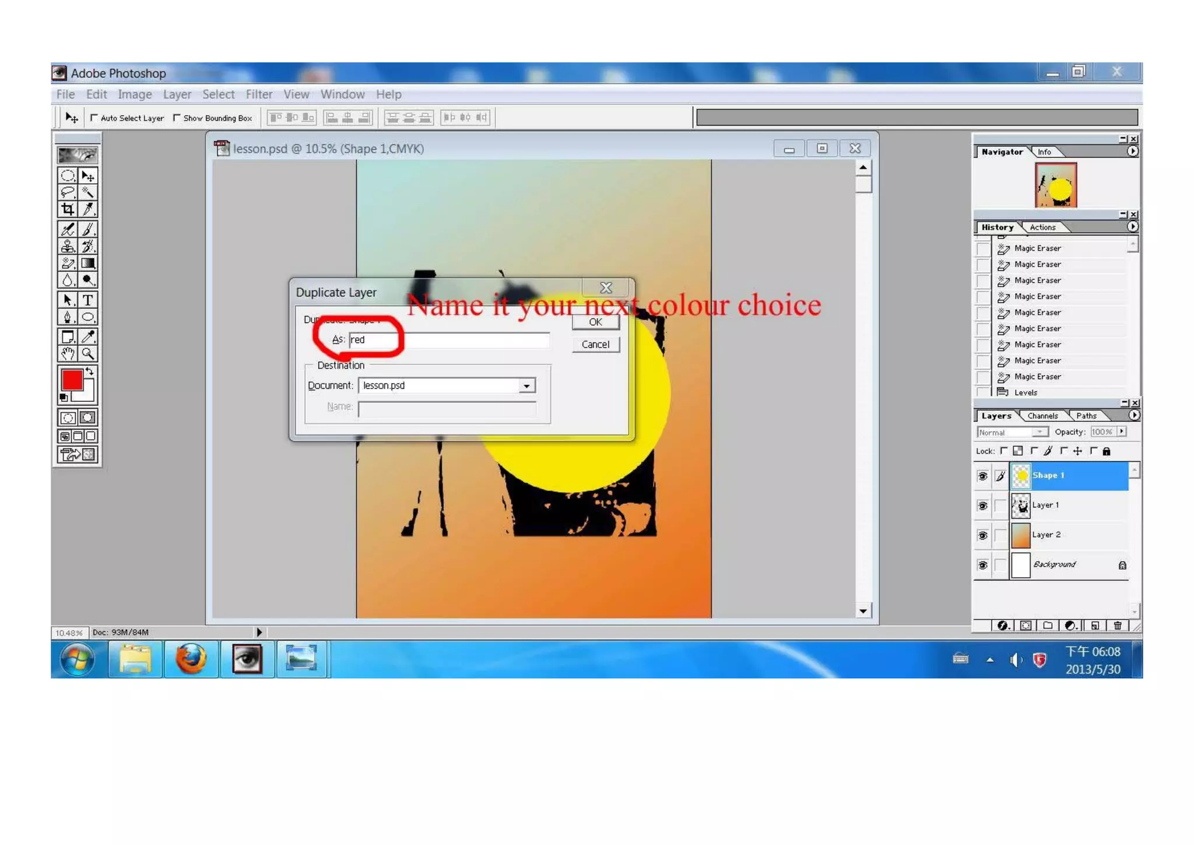Select the Paintbrush tool
The image size is (1194, 845).
pyautogui.click(x=88, y=229)
